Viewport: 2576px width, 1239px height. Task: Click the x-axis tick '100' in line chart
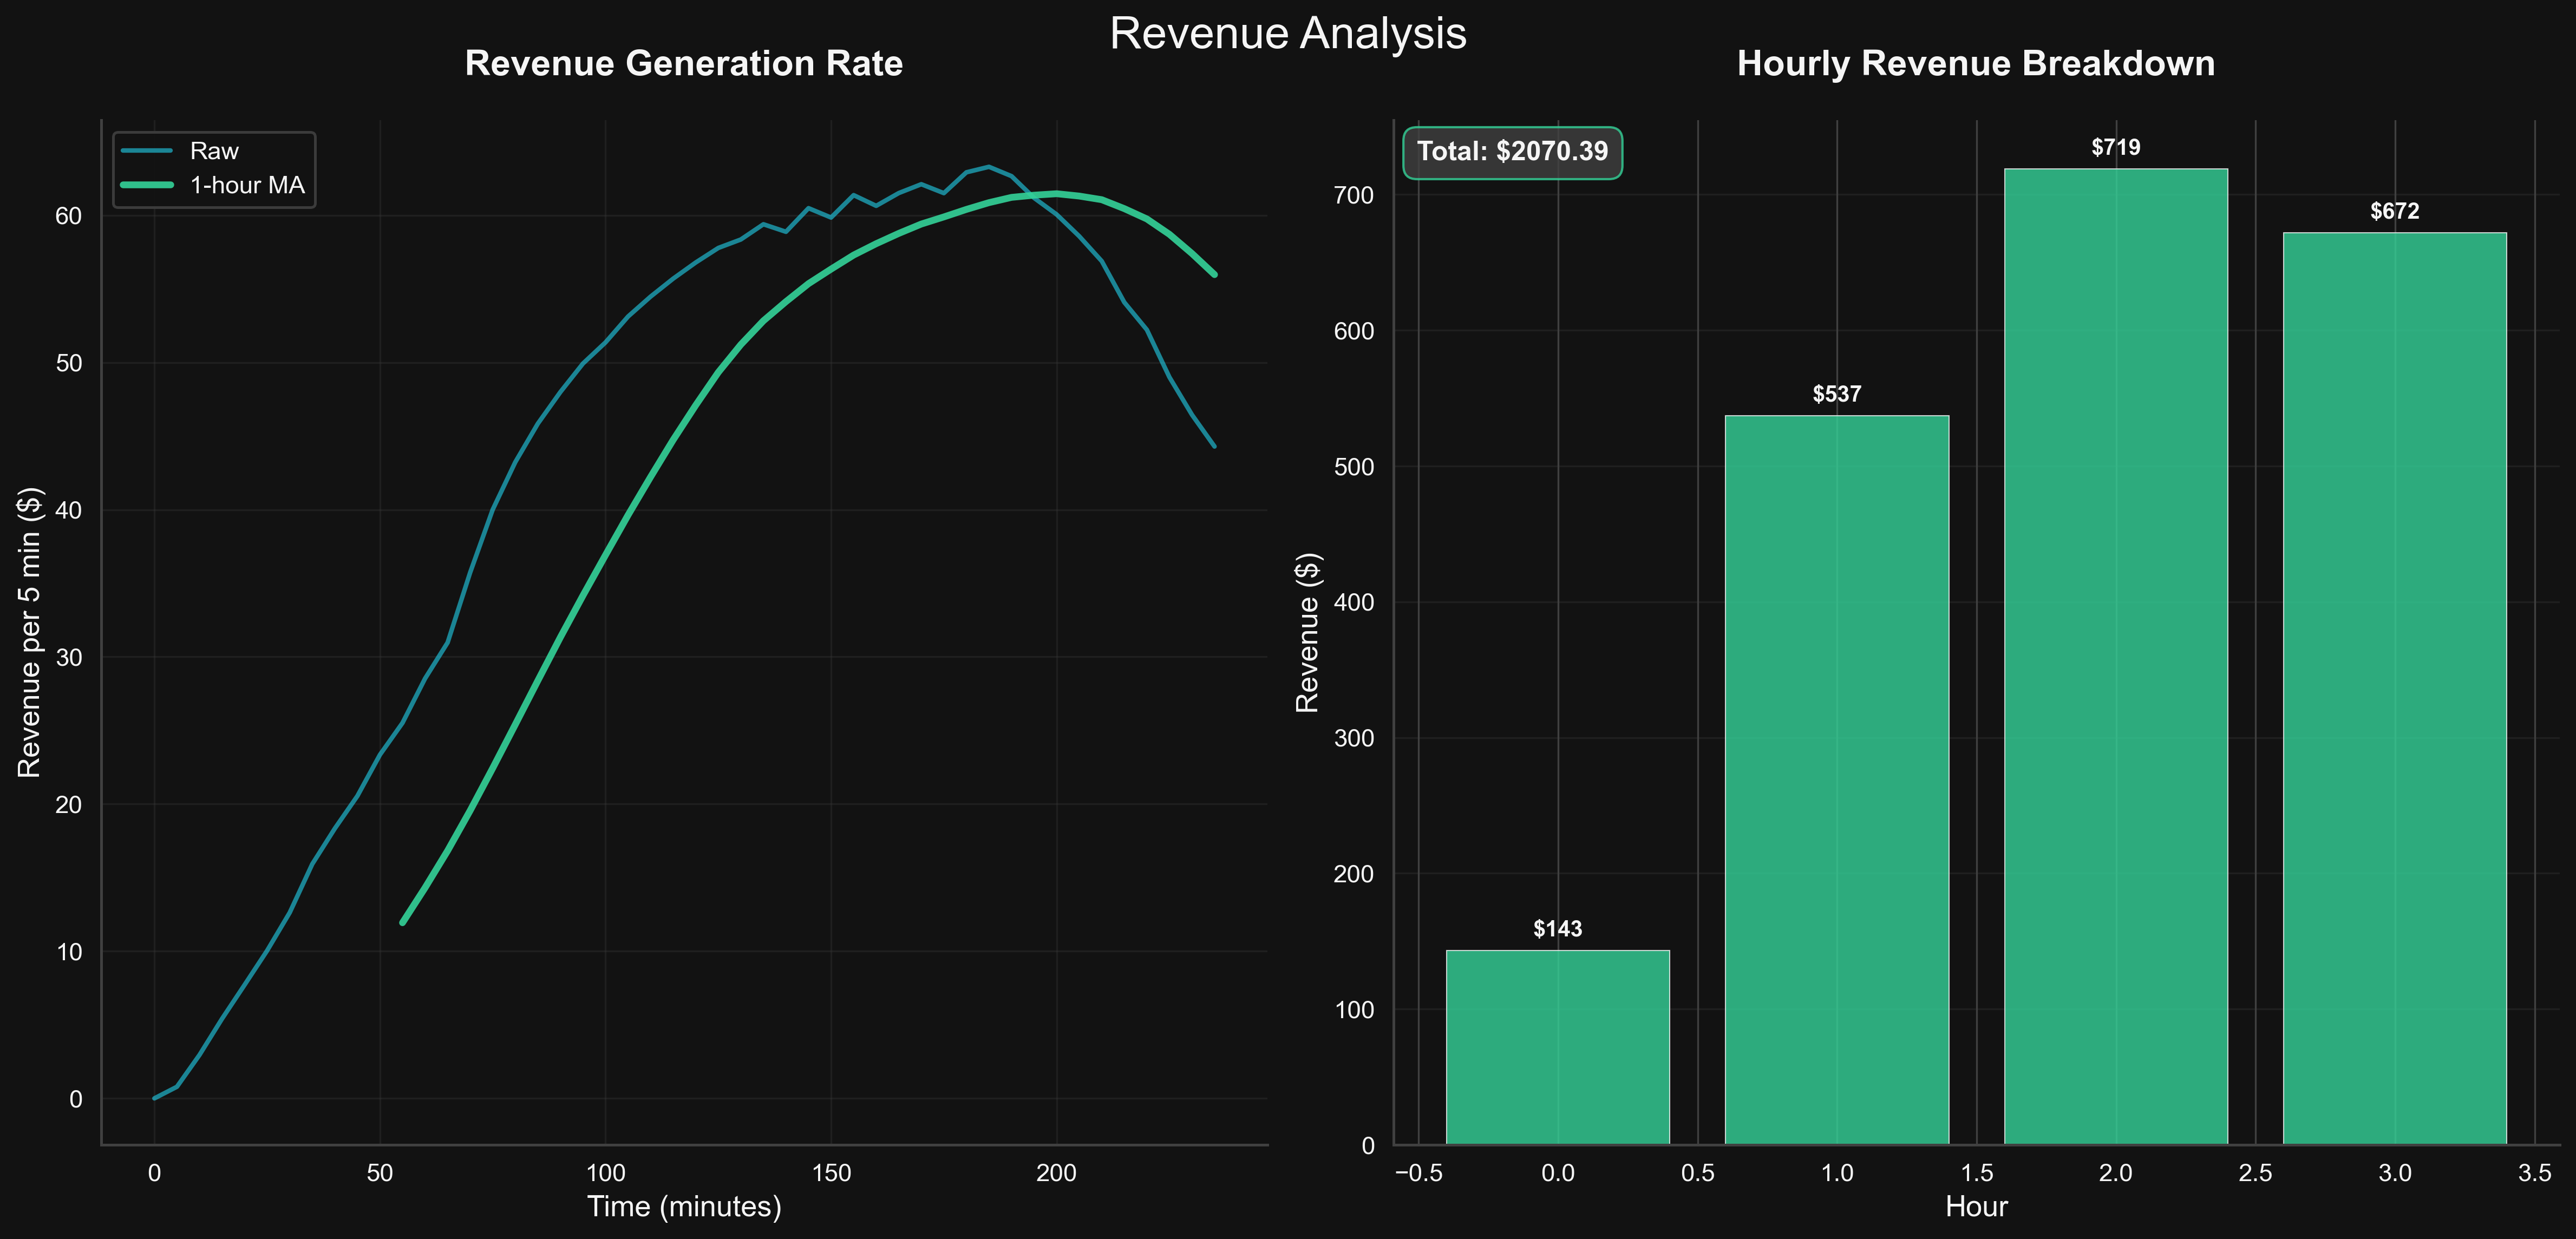[605, 1173]
